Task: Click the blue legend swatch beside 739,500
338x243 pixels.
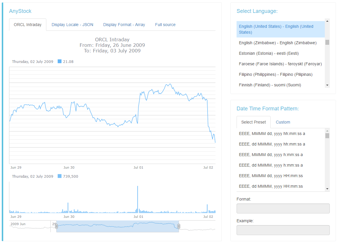Action: 60,176
